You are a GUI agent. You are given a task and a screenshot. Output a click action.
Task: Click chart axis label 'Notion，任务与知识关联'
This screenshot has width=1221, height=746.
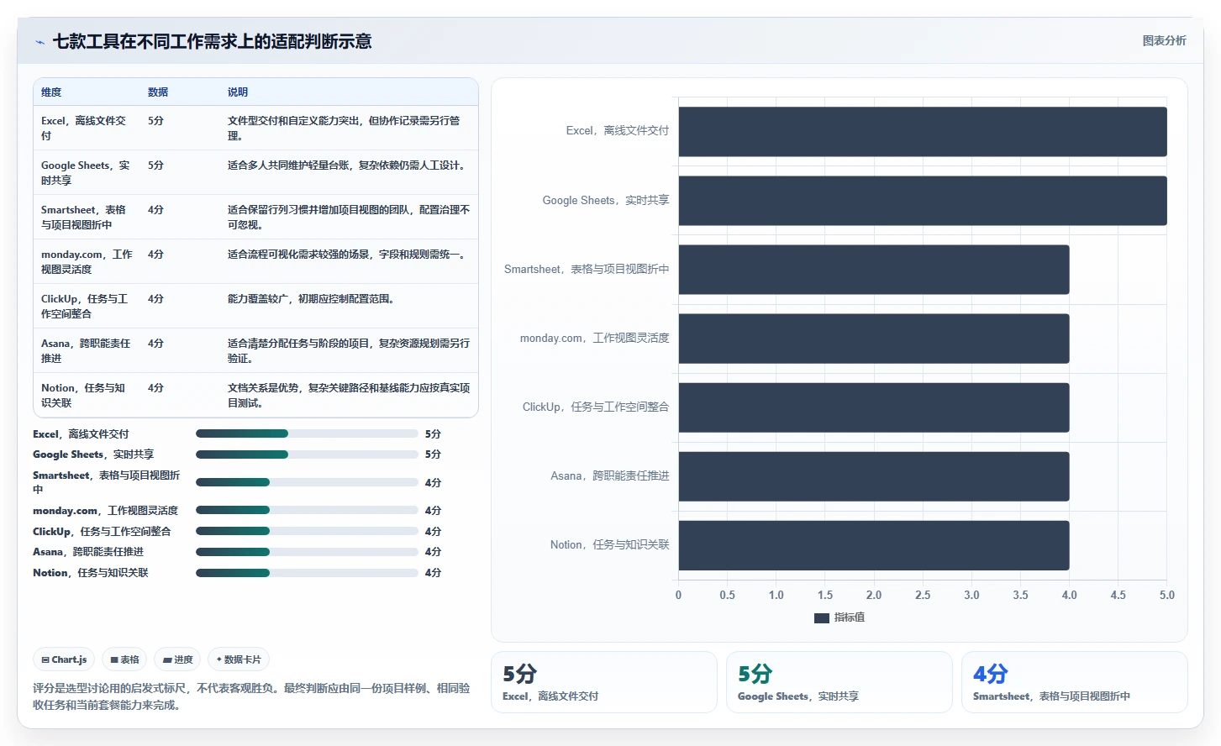click(x=609, y=545)
